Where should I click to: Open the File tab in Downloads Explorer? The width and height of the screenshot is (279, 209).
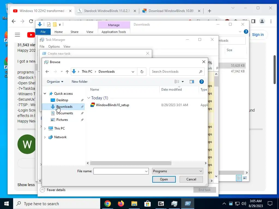click(x=43, y=32)
